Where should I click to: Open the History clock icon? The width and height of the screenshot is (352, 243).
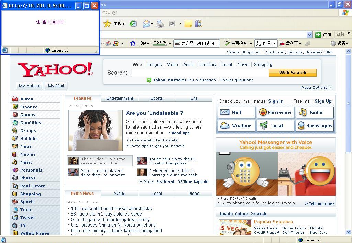(x=133, y=24)
